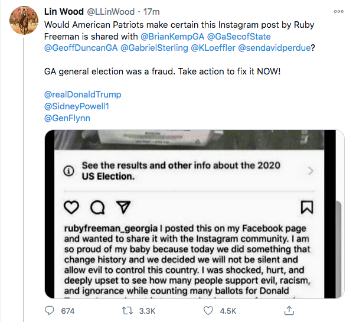Like the tweet with the heart icon
The width and height of the screenshot is (353, 322).
[208, 311]
